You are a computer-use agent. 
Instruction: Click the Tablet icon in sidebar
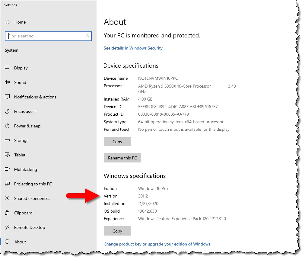(x=7, y=155)
